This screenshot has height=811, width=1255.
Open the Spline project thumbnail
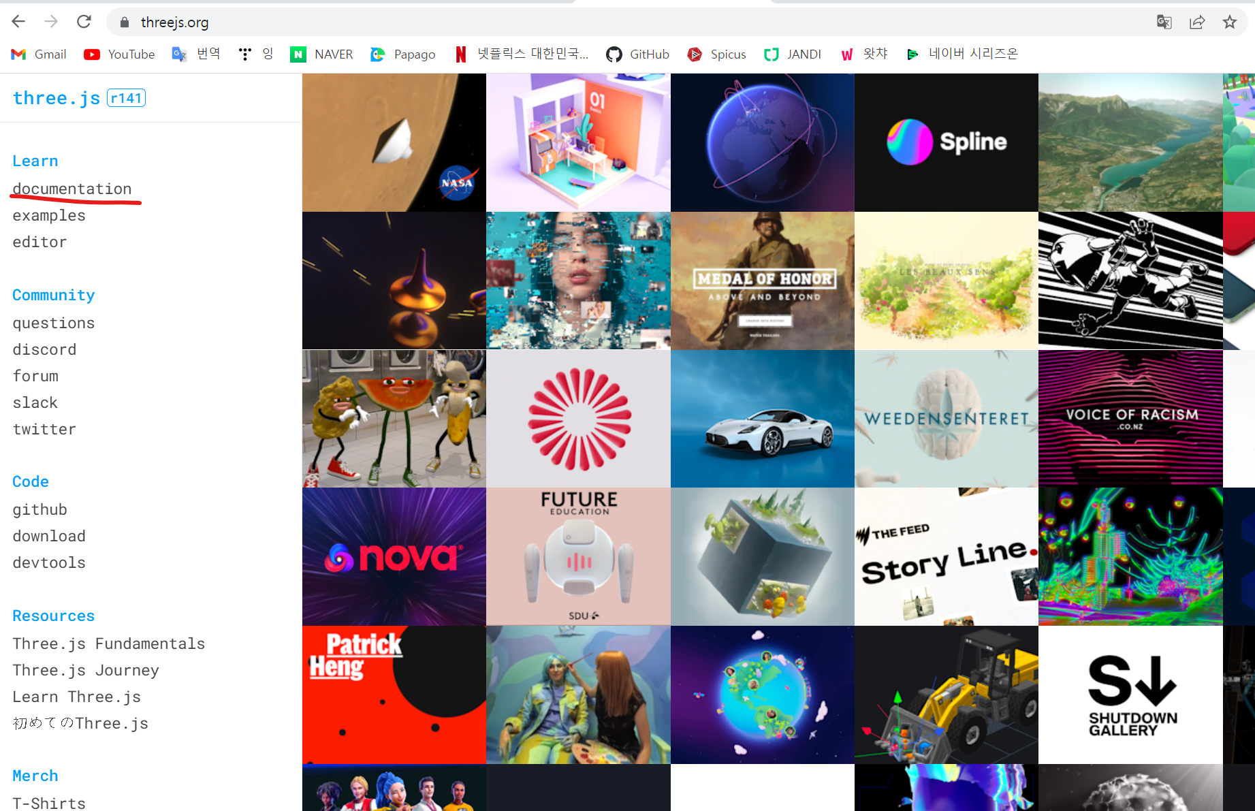click(x=946, y=142)
